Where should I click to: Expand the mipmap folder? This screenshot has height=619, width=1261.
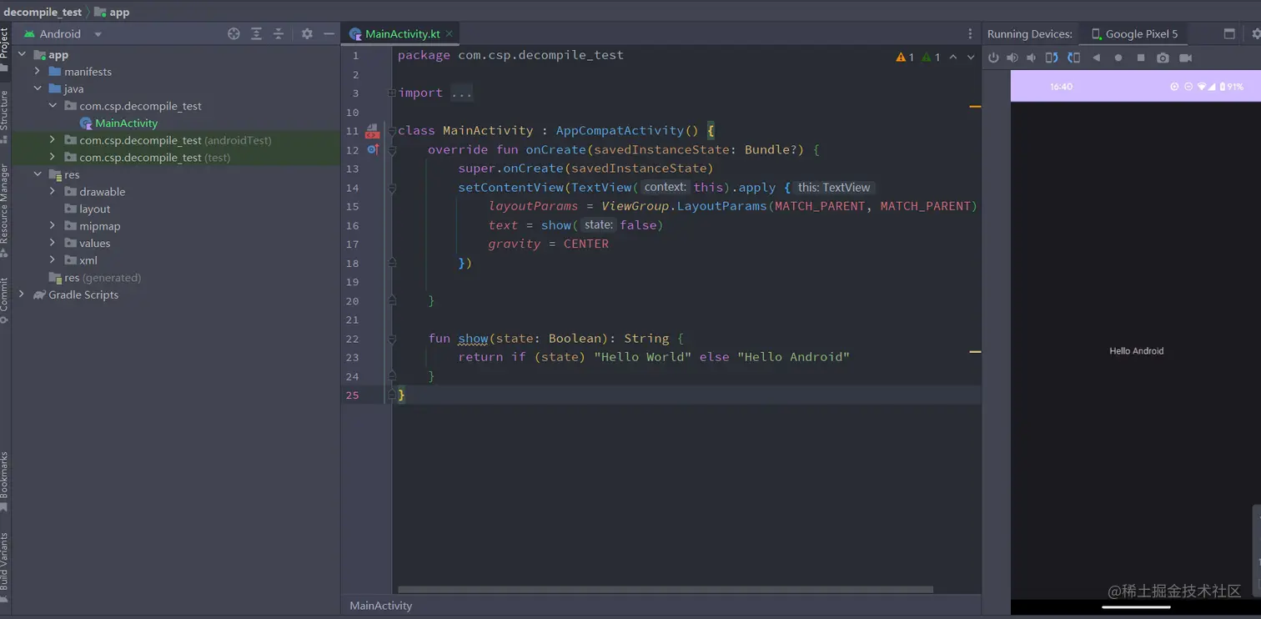pyautogui.click(x=53, y=226)
